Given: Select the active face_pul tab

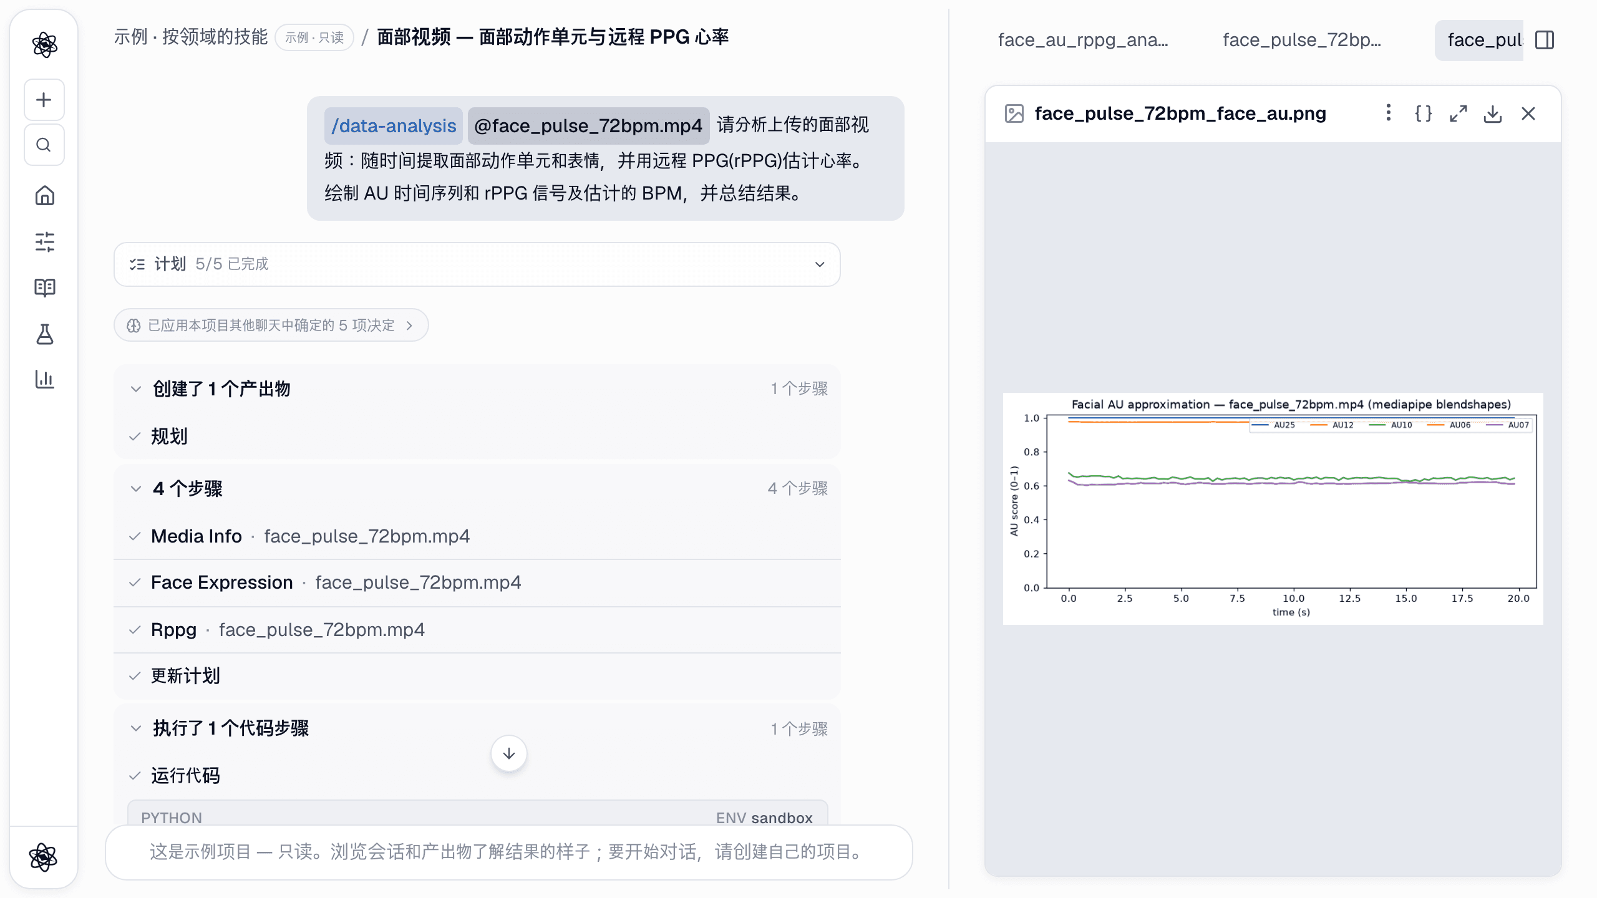Looking at the screenshot, I should (x=1479, y=40).
